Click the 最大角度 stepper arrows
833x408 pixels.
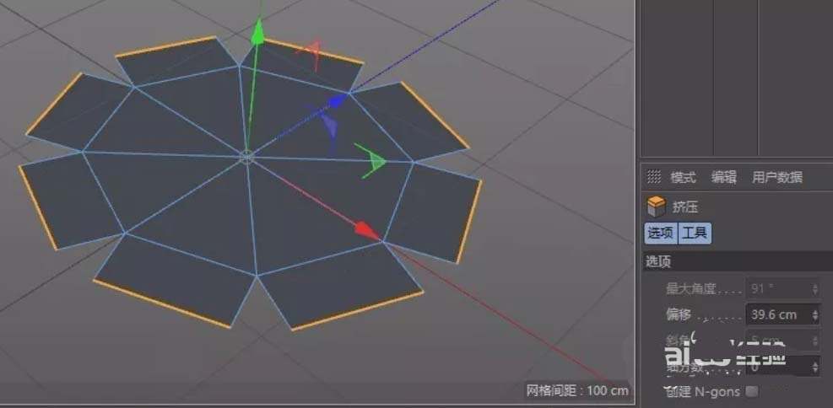(x=815, y=289)
